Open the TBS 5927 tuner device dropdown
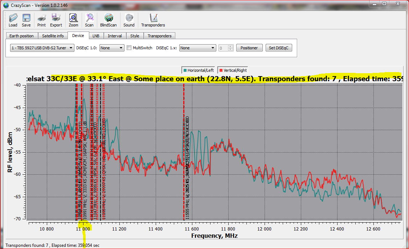 [x=42, y=48]
